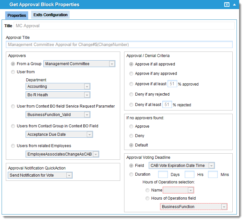Image resolution: width=244 pixels, height=221 pixels.
Task: Switch to the Exits Configuration tab
Action: point(51,15)
